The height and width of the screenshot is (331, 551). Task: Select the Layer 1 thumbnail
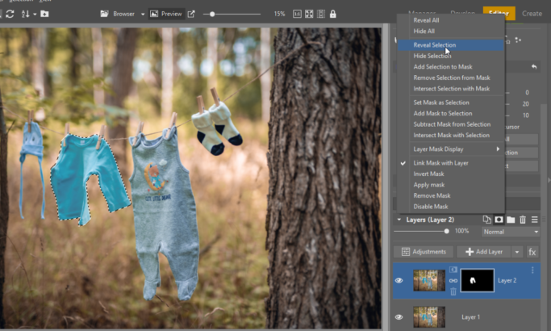[429, 317]
